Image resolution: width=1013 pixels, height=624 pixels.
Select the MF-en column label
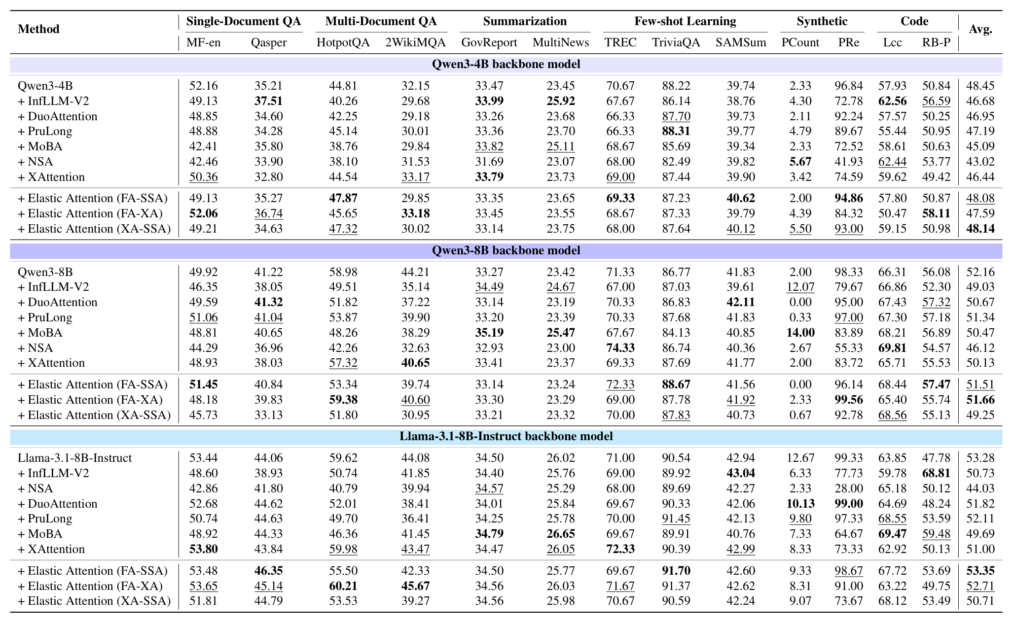point(203,42)
